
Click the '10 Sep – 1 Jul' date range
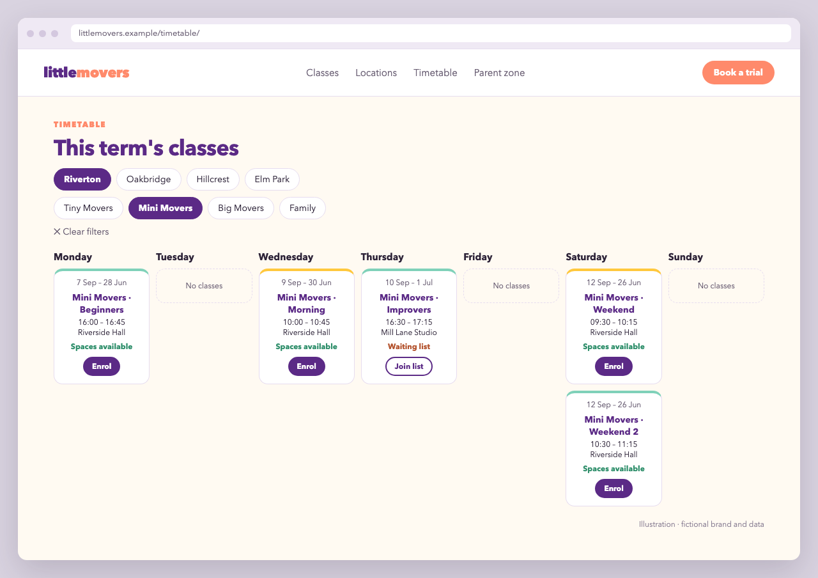coord(409,283)
